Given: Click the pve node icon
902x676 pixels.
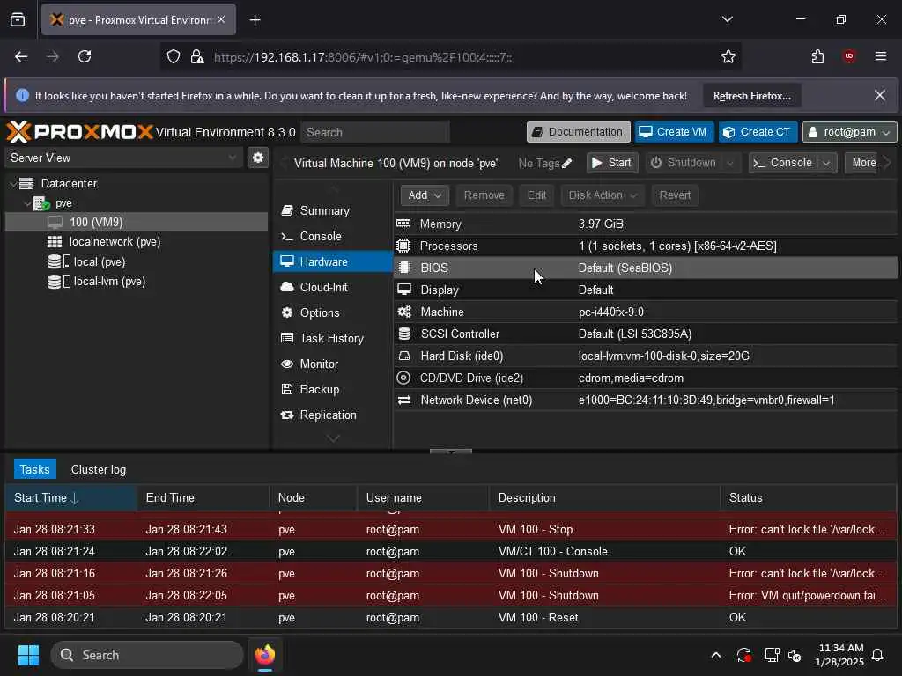Looking at the screenshot, I should [41, 203].
